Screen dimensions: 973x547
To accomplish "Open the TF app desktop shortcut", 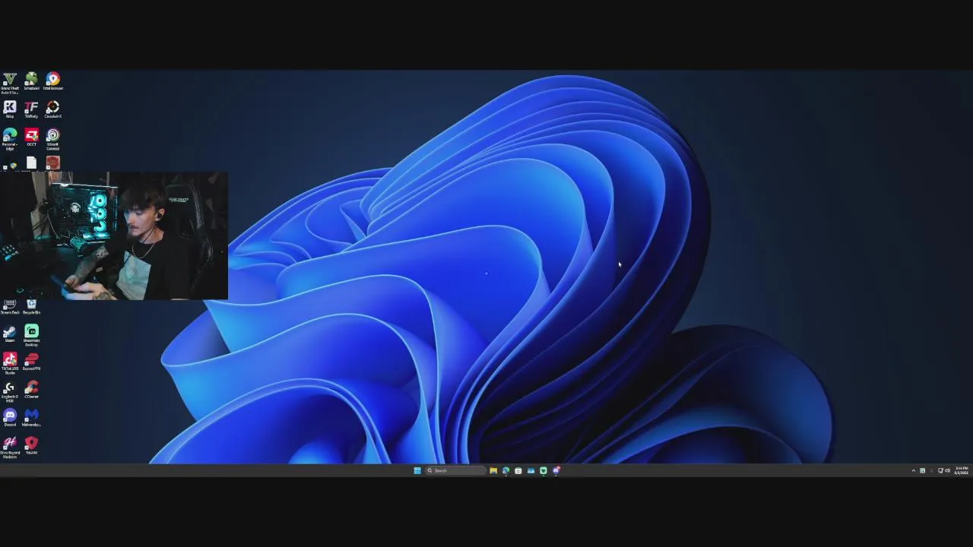I will pos(31,109).
